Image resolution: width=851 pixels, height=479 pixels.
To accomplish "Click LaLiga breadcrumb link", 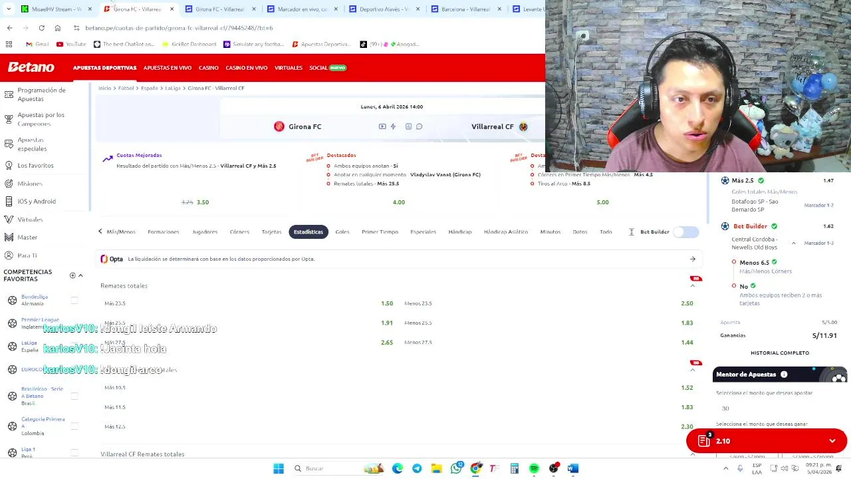I will [x=173, y=88].
